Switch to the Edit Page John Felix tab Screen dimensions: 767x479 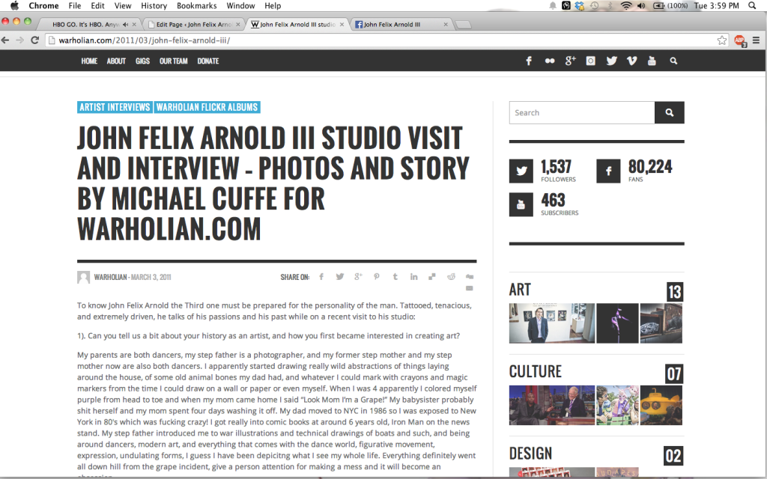pos(193,25)
